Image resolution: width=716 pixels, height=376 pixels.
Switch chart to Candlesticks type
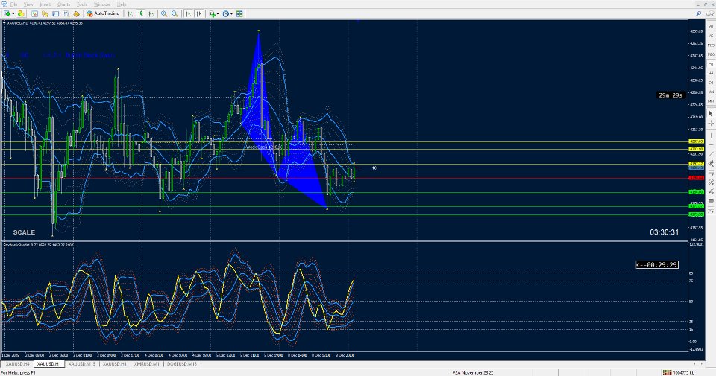click(141, 13)
